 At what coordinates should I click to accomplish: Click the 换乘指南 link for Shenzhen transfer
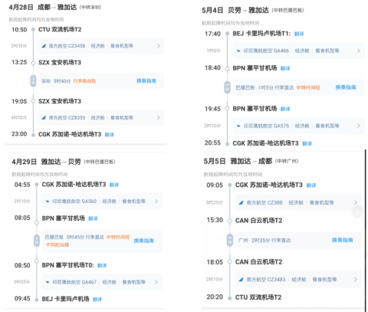(146, 81)
